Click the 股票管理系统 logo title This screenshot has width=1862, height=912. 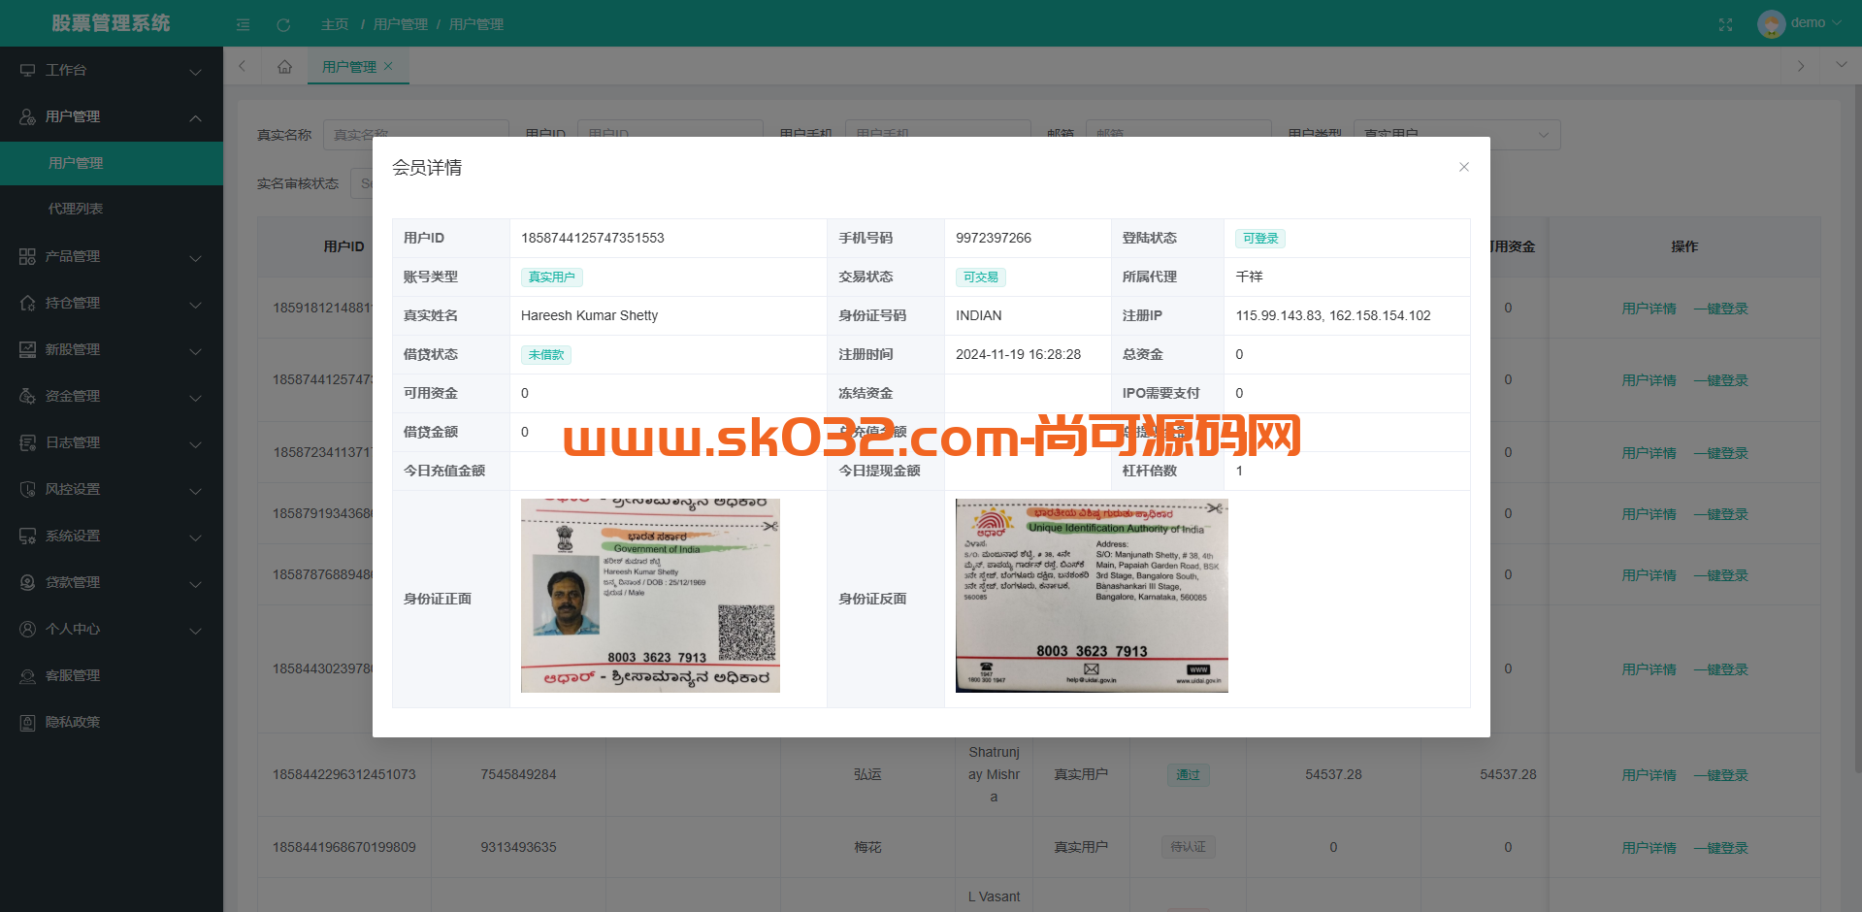(x=111, y=23)
